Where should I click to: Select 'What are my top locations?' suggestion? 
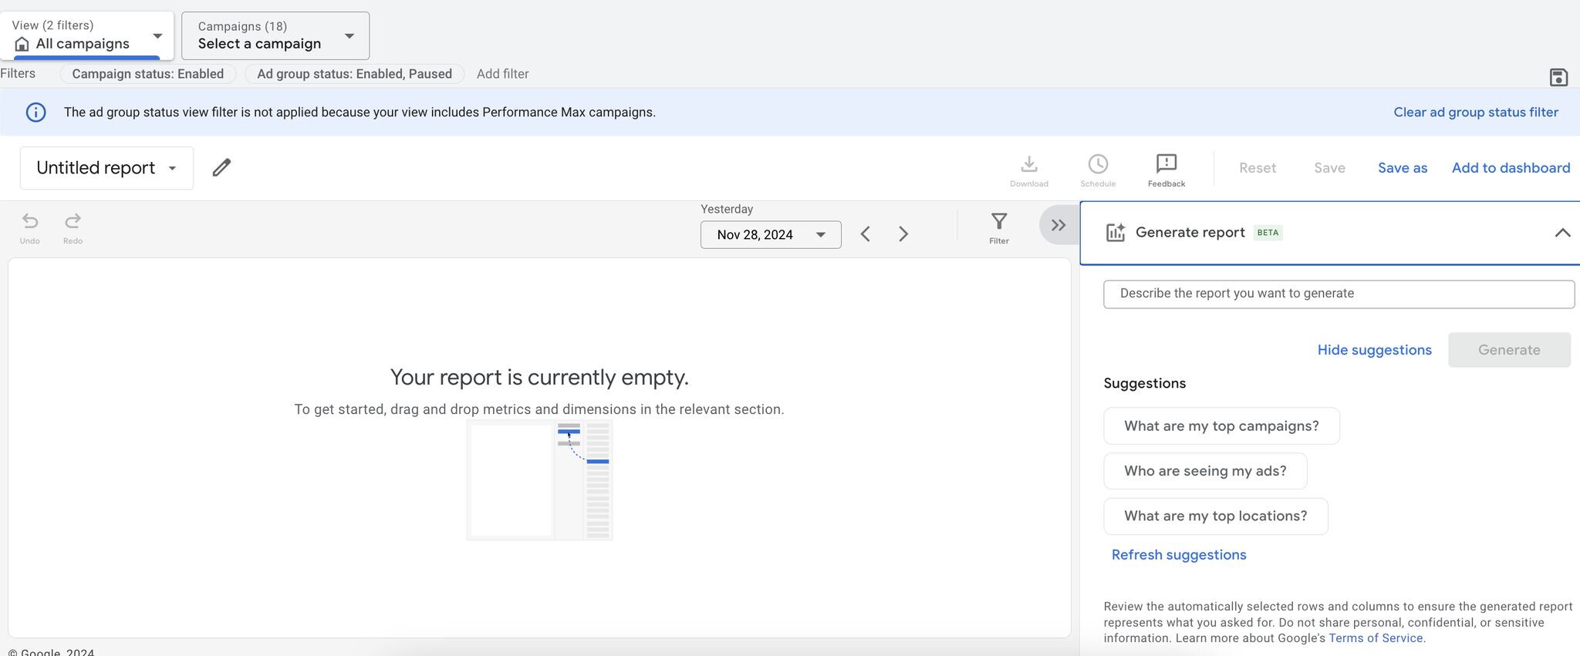click(x=1215, y=516)
